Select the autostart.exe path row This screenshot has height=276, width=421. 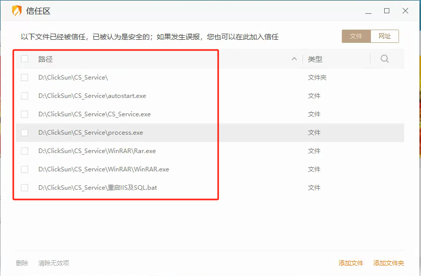pyautogui.click(x=210, y=96)
